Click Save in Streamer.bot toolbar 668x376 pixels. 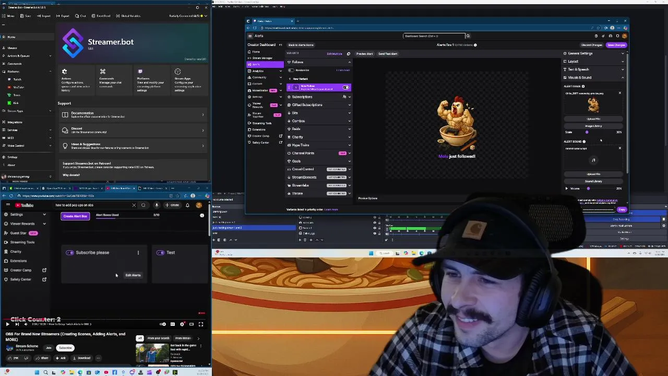(x=26, y=16)
